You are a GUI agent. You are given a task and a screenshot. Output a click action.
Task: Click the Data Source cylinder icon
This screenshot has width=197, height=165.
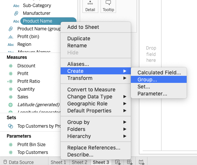(x=5, y=162)
